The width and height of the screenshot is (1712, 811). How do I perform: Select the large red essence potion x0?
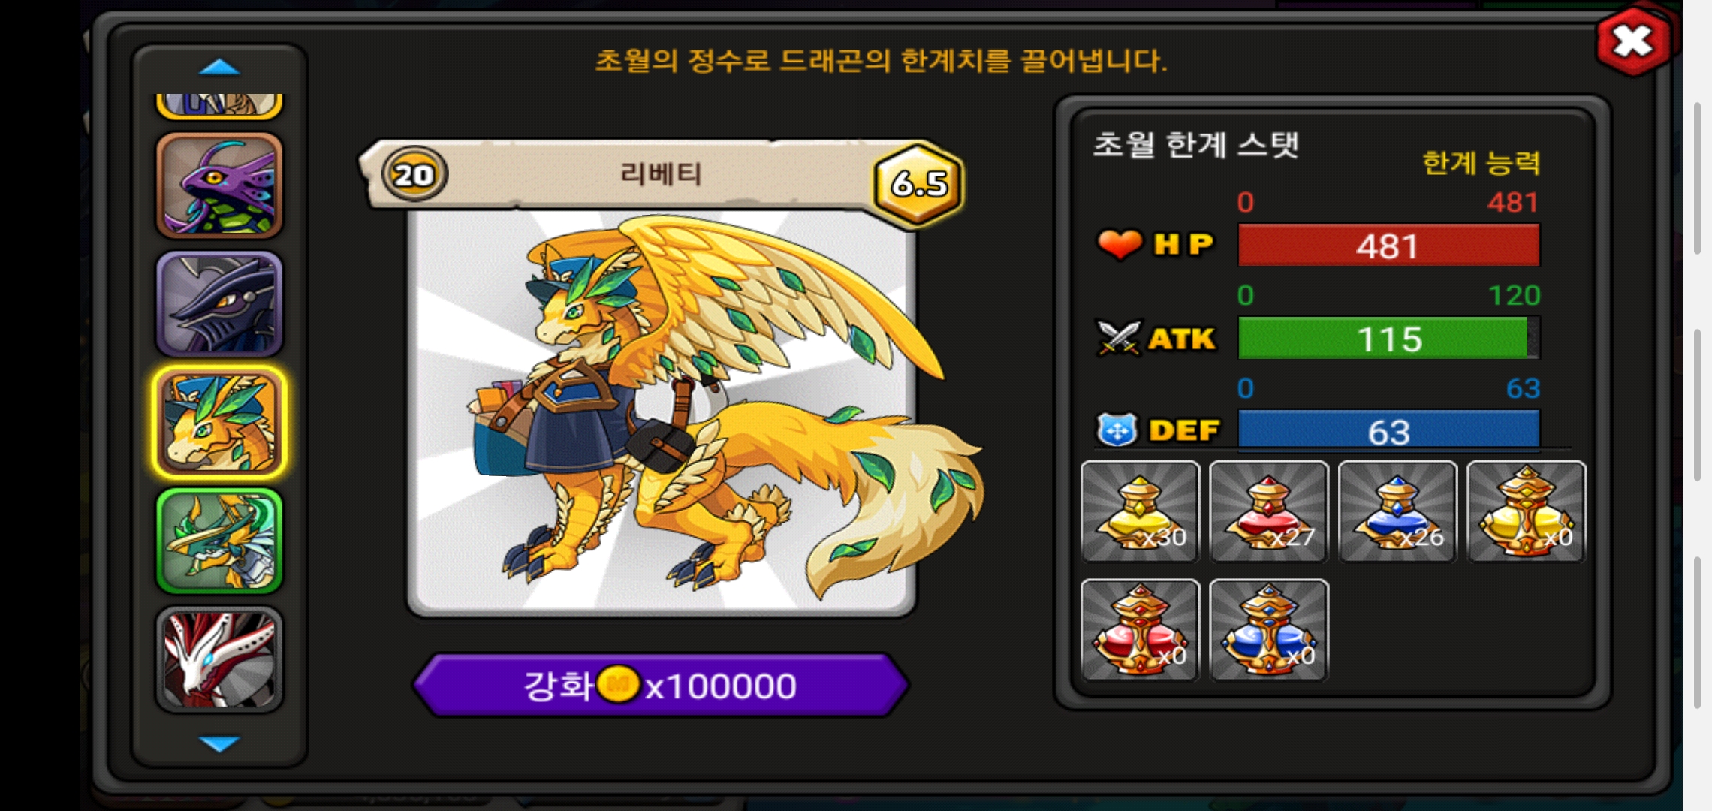click(x=1140, y=630)
